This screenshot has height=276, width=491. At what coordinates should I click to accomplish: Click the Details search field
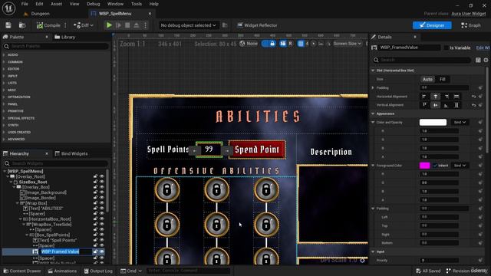[421, 60]
